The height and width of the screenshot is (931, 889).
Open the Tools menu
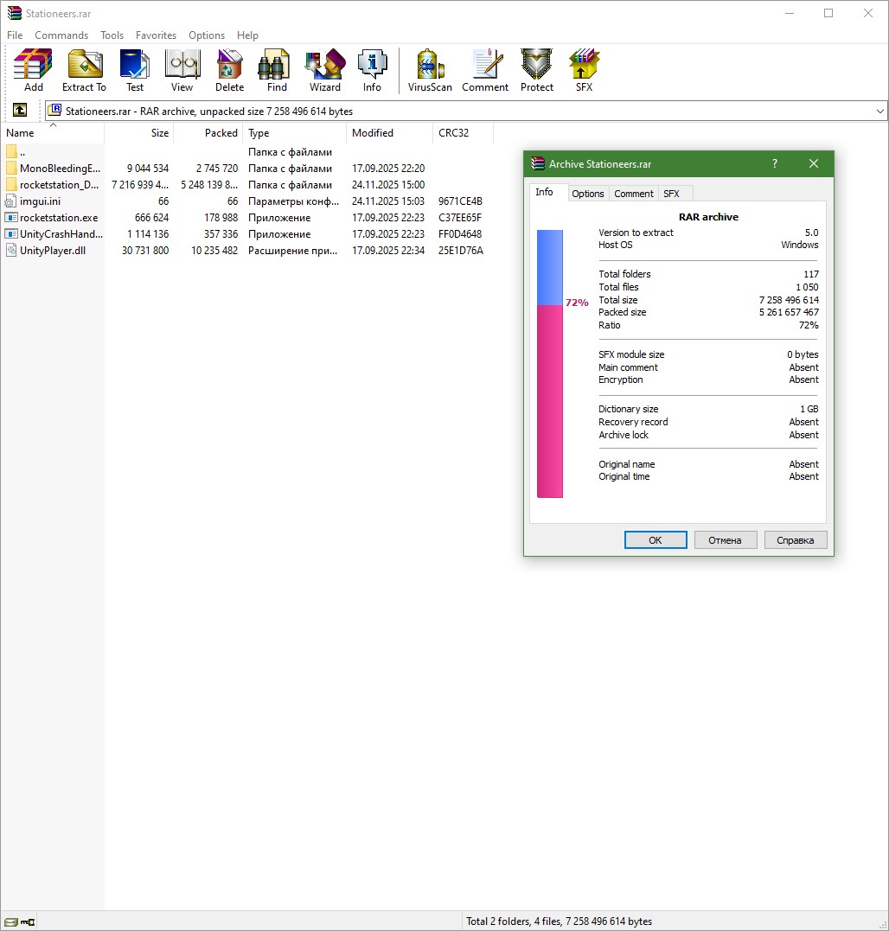pyautogui.click(x=112, y=35)
